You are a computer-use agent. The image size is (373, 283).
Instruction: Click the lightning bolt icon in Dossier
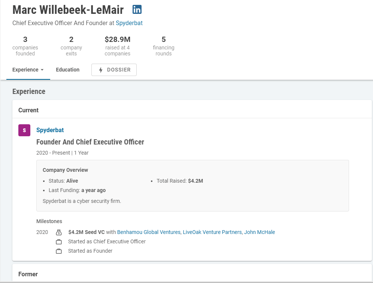tap(101, 70)
